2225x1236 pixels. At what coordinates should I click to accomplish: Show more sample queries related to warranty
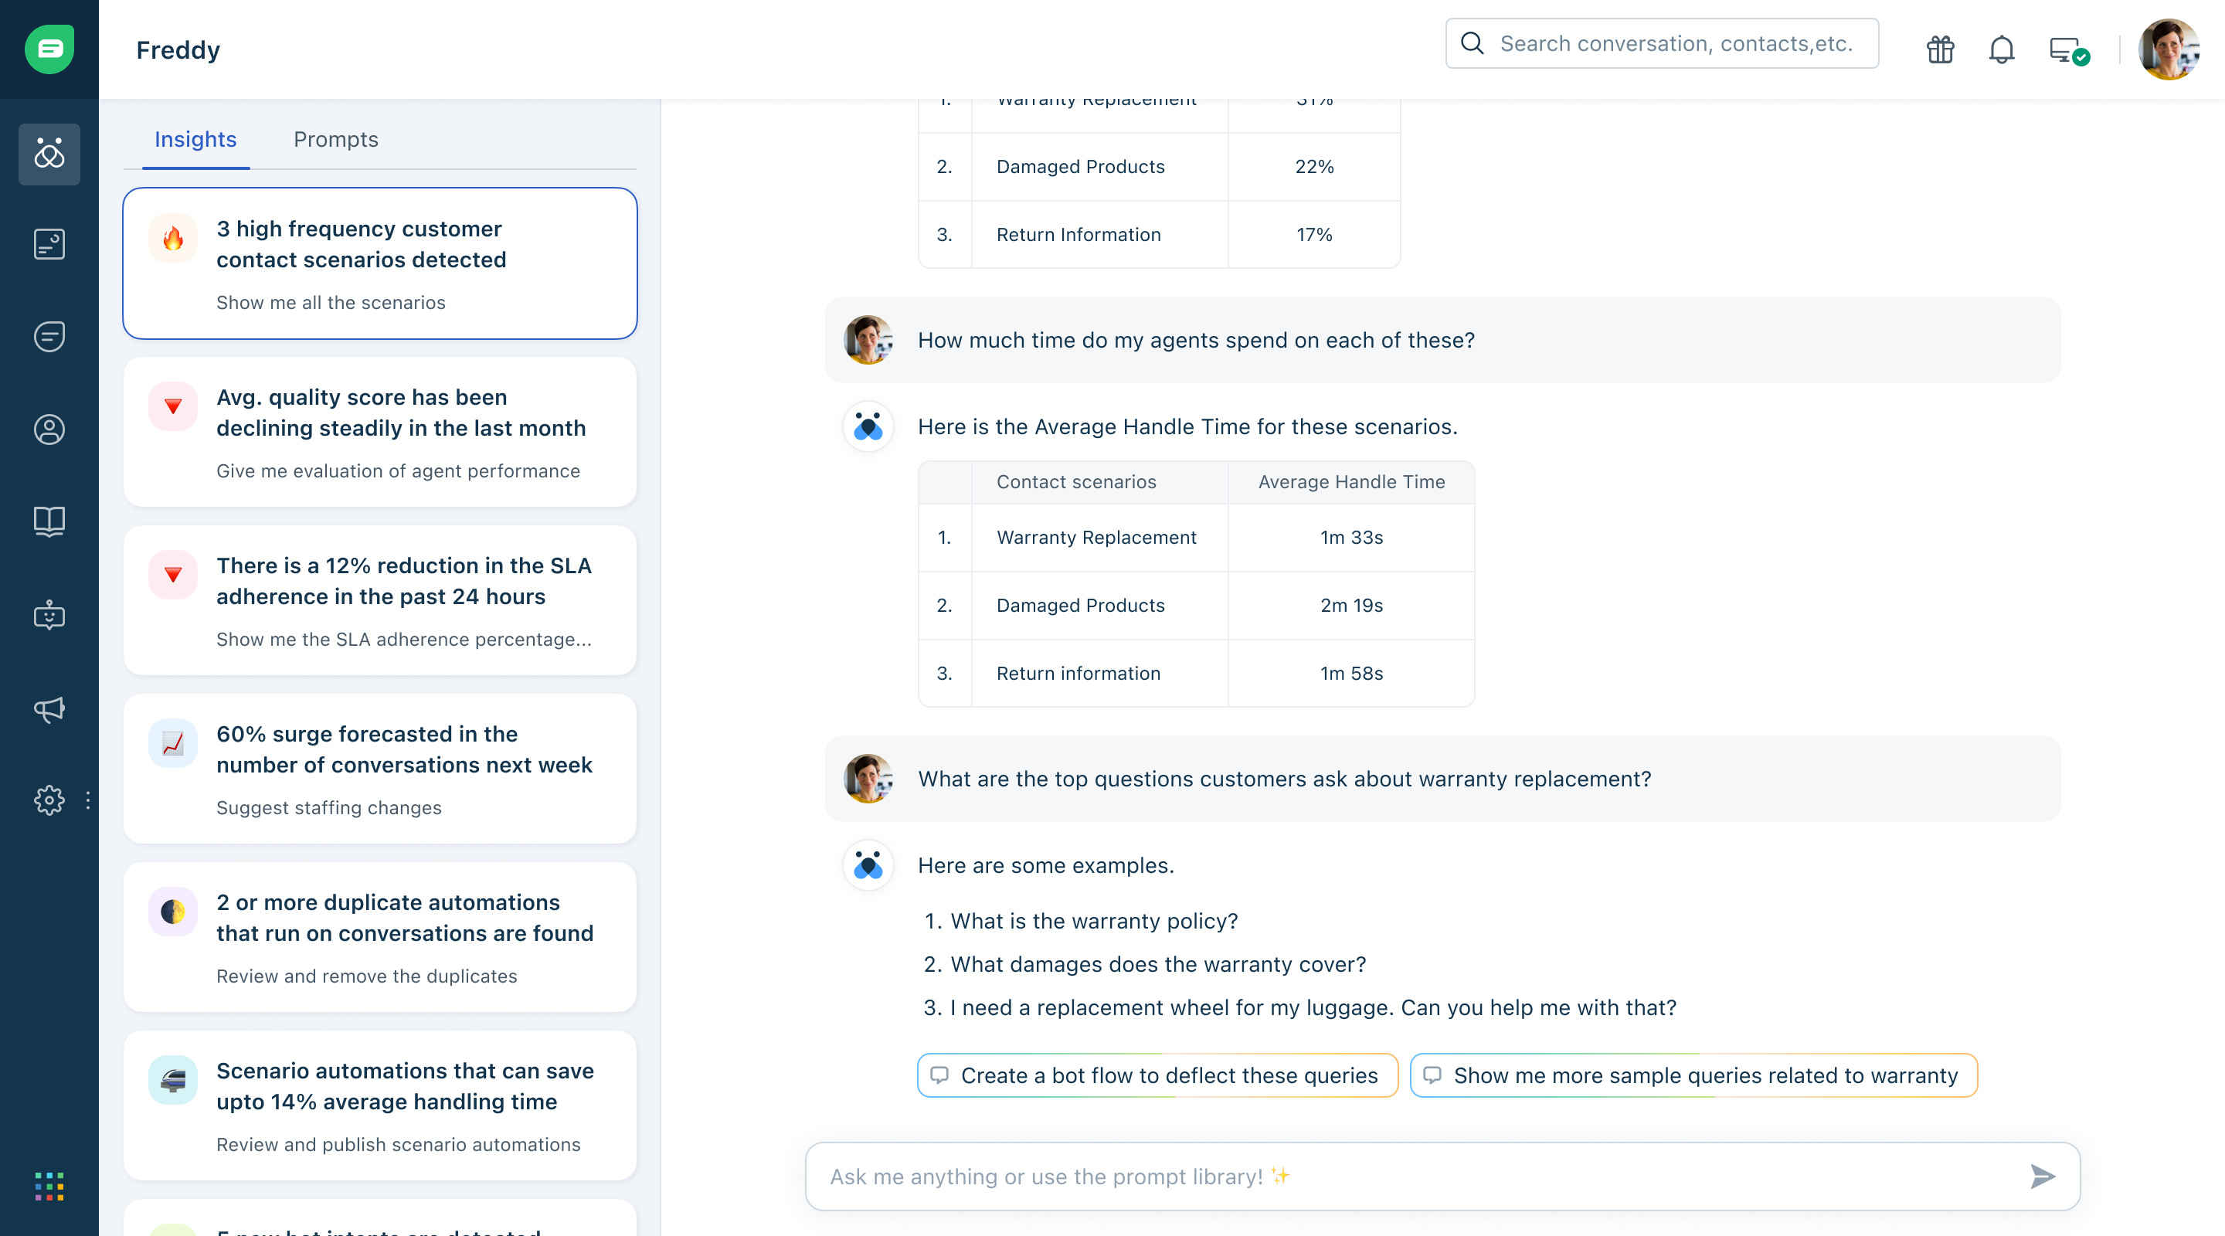pyautogui.click(x=1693, y=1075)
